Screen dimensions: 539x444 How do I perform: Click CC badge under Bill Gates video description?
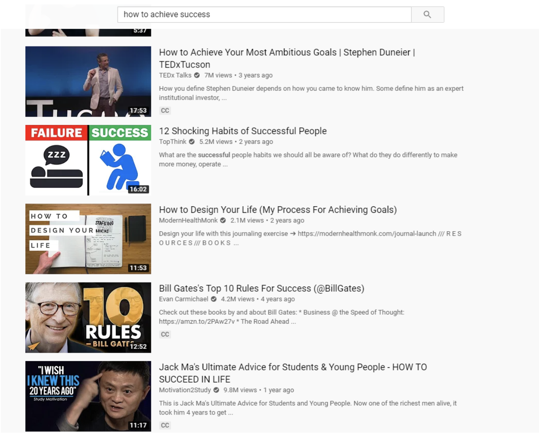[165, 334]
